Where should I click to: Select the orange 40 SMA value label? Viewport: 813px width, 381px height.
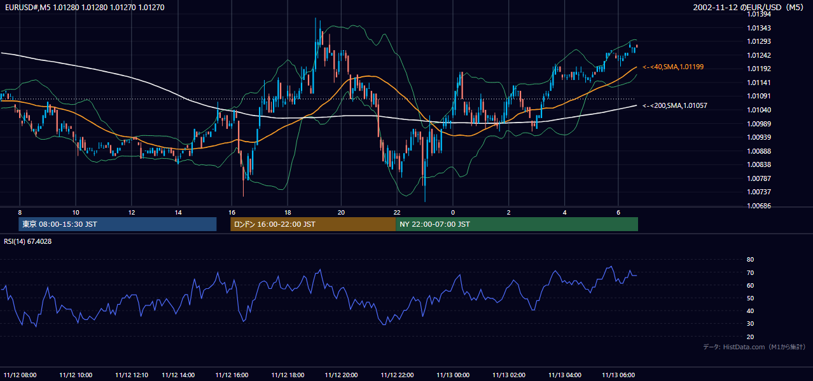point(673,67)
